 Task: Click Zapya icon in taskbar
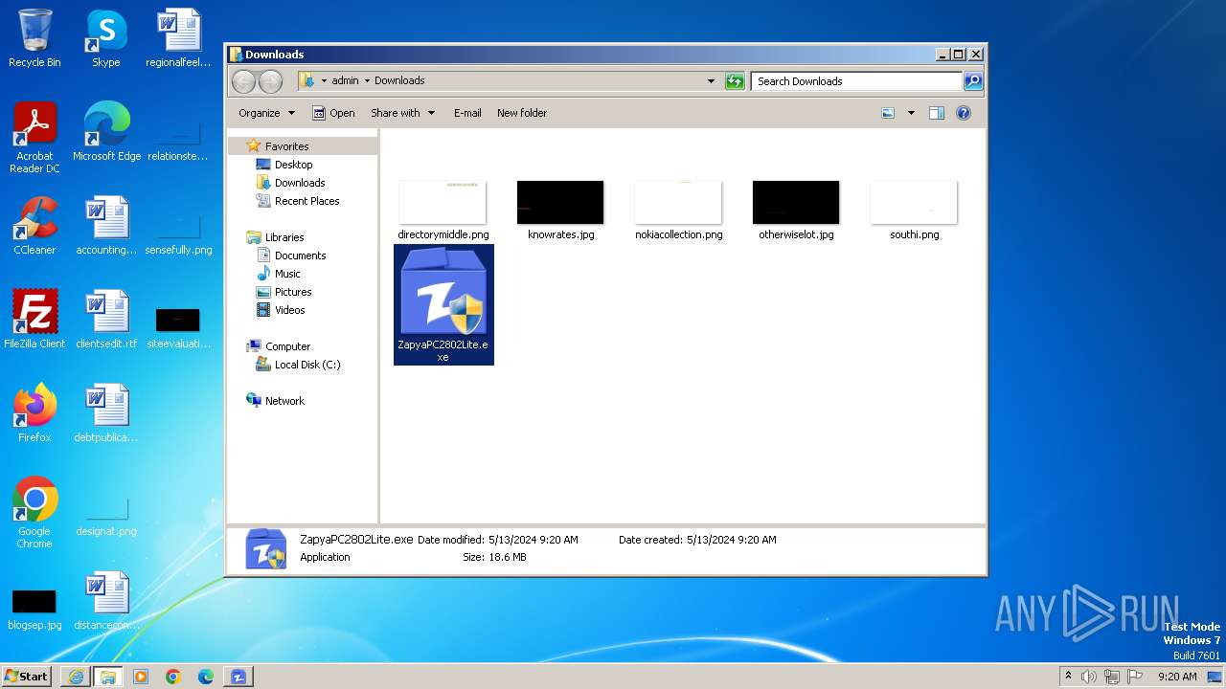pos(238,677)
